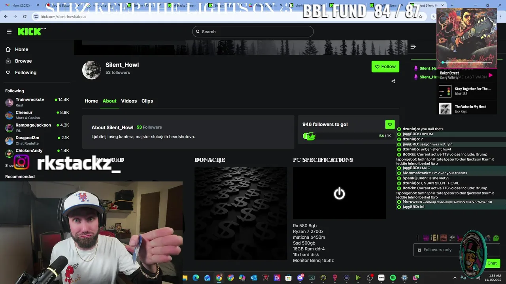Screen dimensions: 506x284
Task: Switch to the channel Home tab
Action: [x=91, y=101]
